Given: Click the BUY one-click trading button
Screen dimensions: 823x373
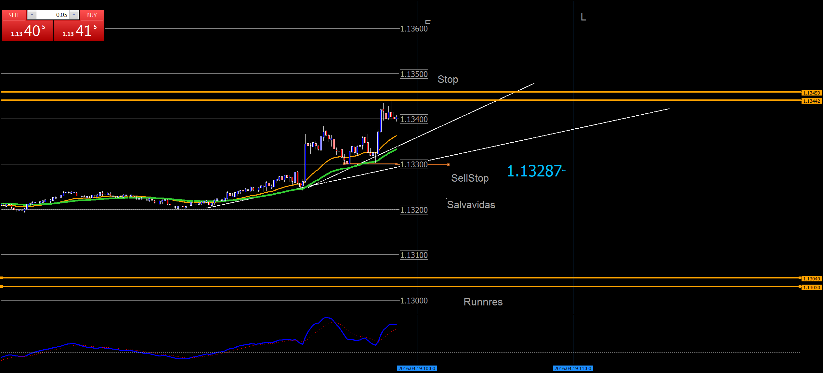Looking at the screenshot, I should click(x=92, y=15).
